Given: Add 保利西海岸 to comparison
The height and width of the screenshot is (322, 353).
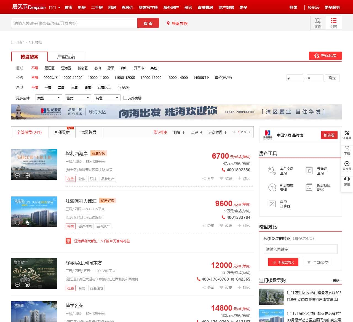Looking at the screenshot, I should pos(244,178).
